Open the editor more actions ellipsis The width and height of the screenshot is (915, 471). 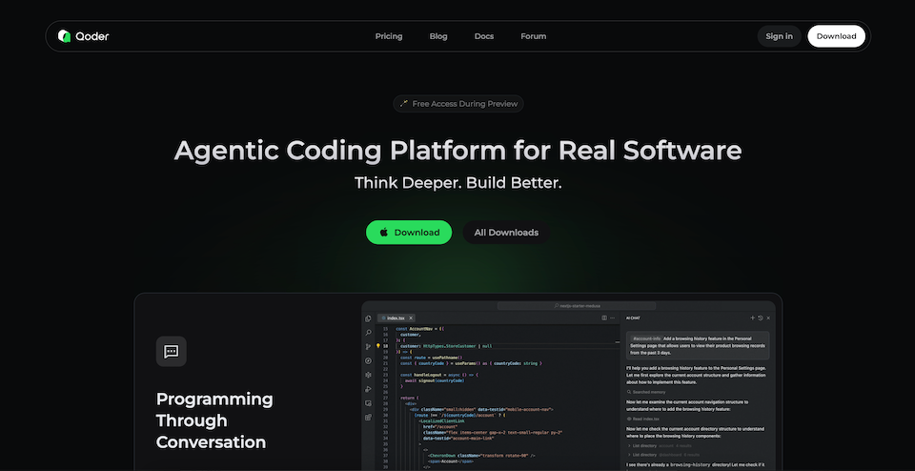(x=612, y=318)
